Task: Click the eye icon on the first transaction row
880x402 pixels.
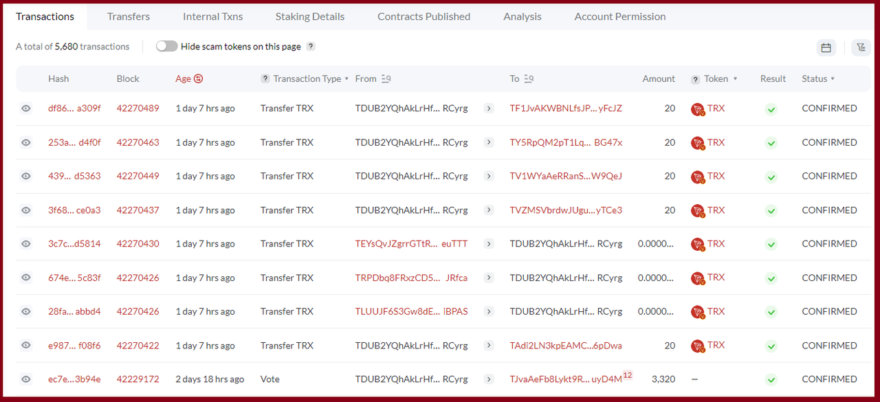Action: pyautogui.click(x=25, y=108)
